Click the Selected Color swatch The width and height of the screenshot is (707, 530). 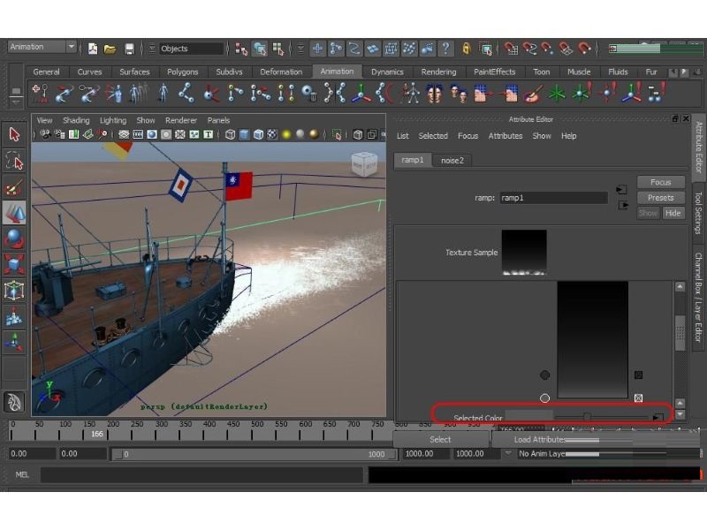pyautogui.click(x=528, y=417)
